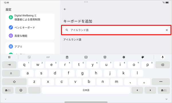The height and width of the screenshot is (103, 172).
Task: Tap the w key
Action: tap(38, 65)
